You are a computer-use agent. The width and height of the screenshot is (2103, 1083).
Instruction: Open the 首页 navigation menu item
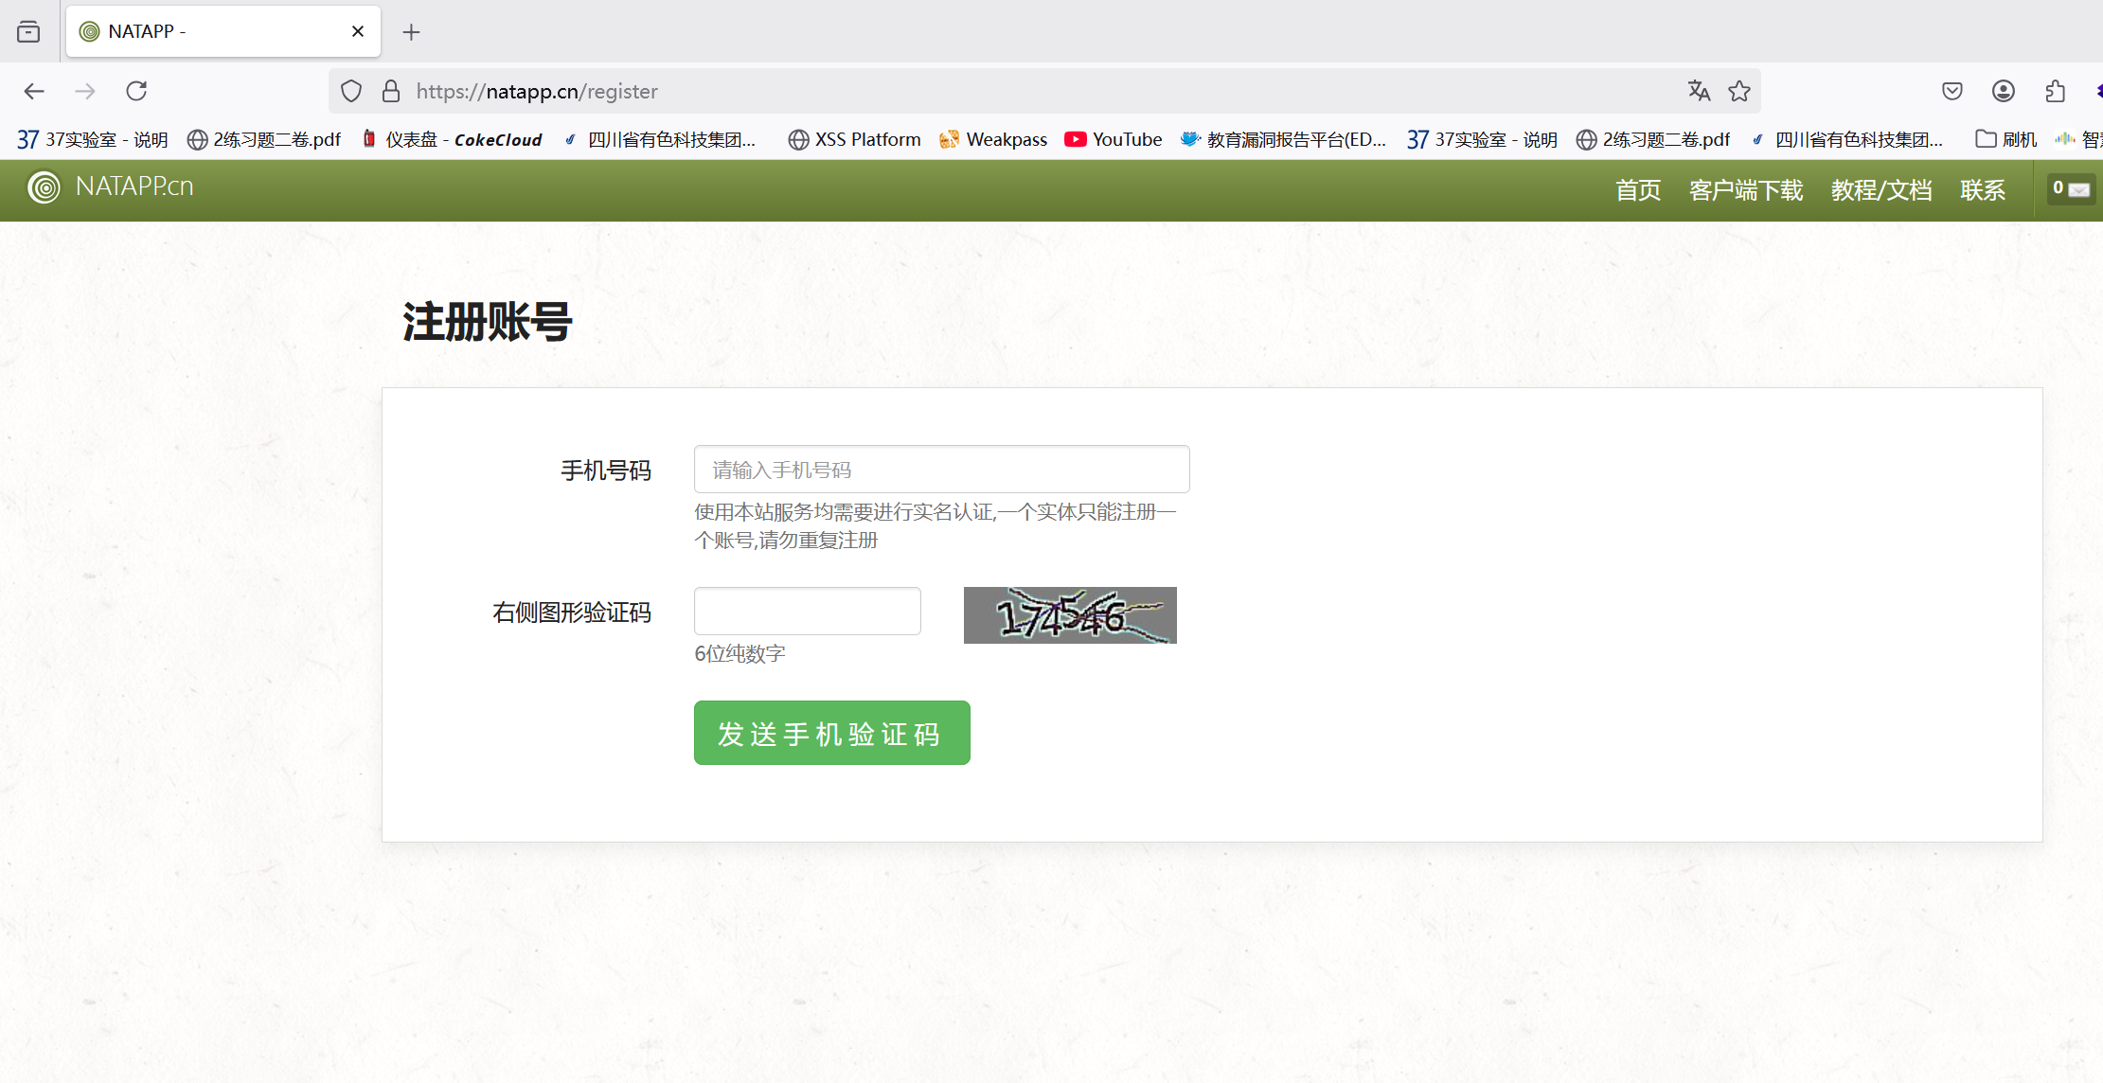click(x=1637, y=190)
